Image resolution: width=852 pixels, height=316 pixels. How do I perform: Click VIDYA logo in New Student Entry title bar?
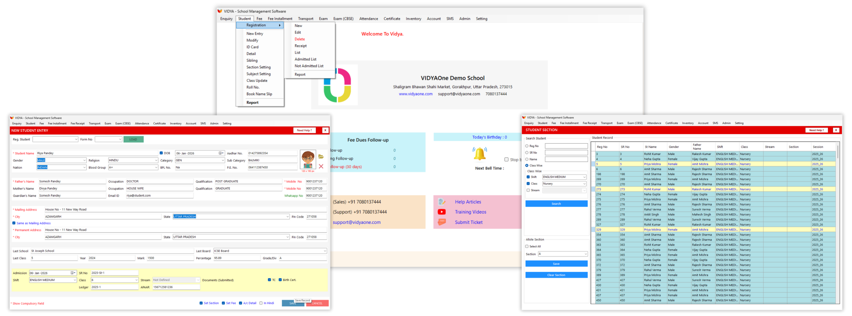12,118
